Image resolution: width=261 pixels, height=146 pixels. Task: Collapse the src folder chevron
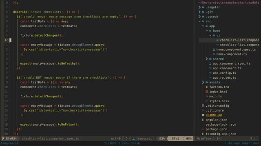pyautogui.click(x=199, y=21)
